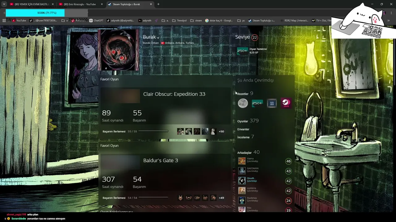Click the 'Ankara, Ankara, Turkey' location text
Image resolution: width=396 pixels, height=222 pixels.
pyautogui.click(x=179, y=43)
